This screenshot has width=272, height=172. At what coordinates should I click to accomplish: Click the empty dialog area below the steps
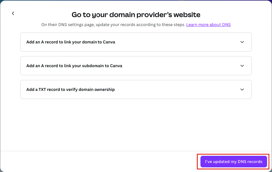[136, 125]
